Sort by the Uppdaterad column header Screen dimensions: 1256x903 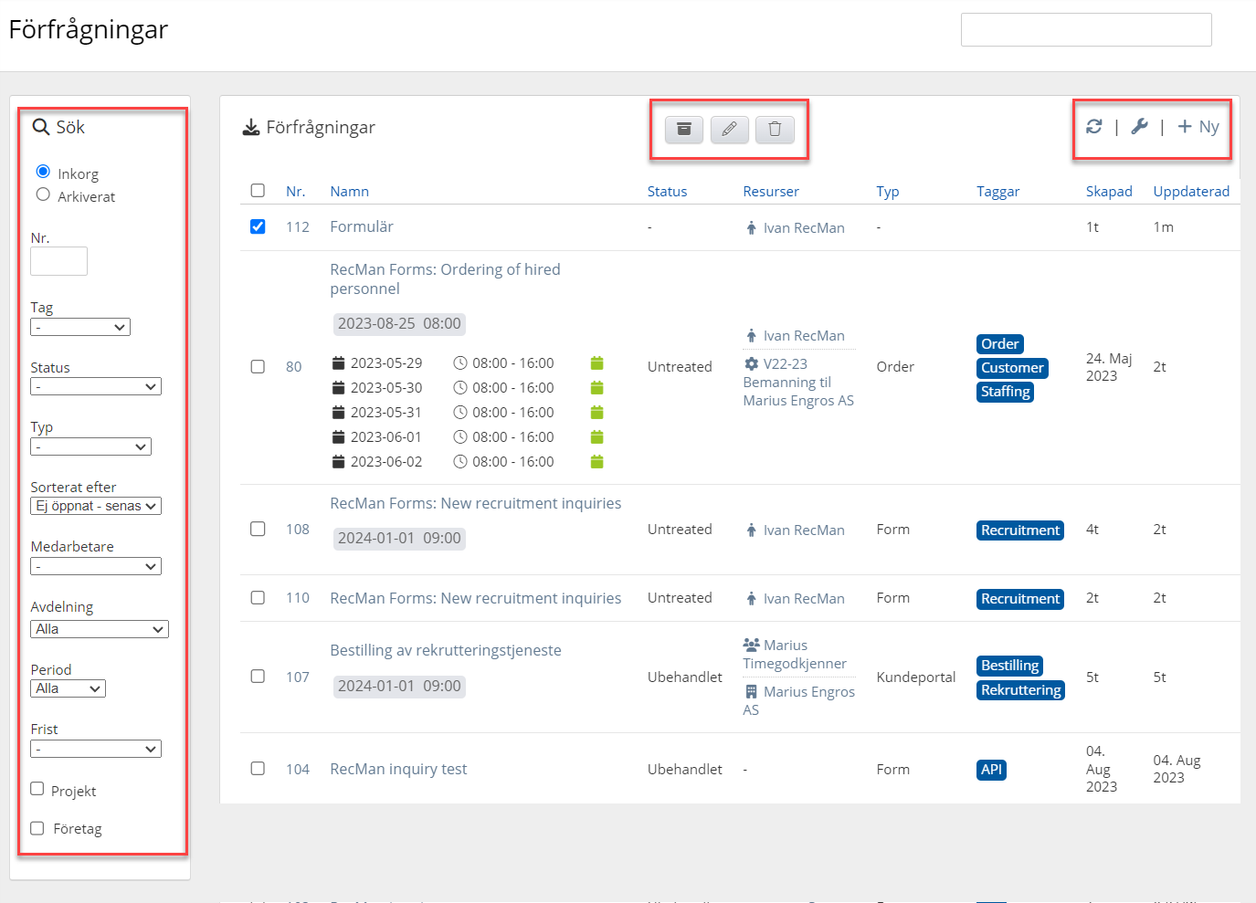1190,192
